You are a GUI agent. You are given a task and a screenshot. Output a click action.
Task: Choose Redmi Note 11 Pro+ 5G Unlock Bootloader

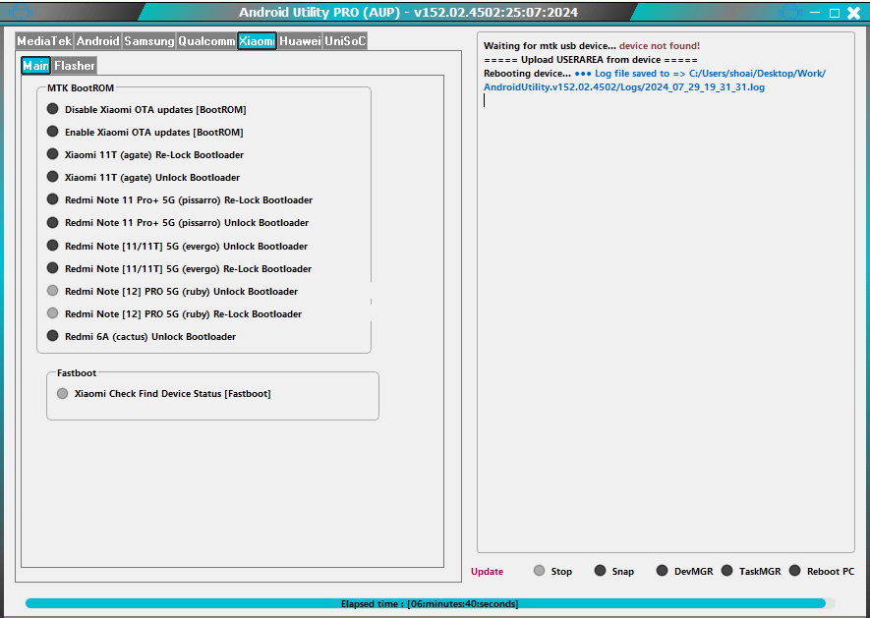pos(52,222)
